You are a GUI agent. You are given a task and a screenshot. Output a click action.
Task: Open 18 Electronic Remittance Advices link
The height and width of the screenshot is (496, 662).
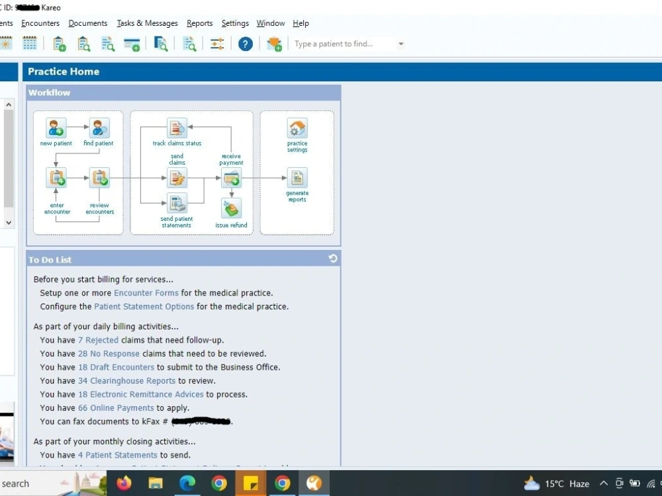[x=141, y=394]
